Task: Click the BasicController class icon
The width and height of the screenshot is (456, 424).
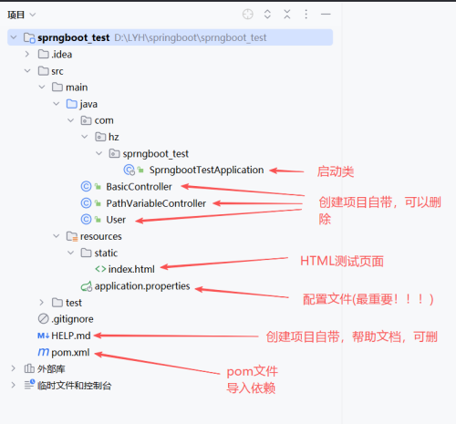Action: tap(86, 186)
